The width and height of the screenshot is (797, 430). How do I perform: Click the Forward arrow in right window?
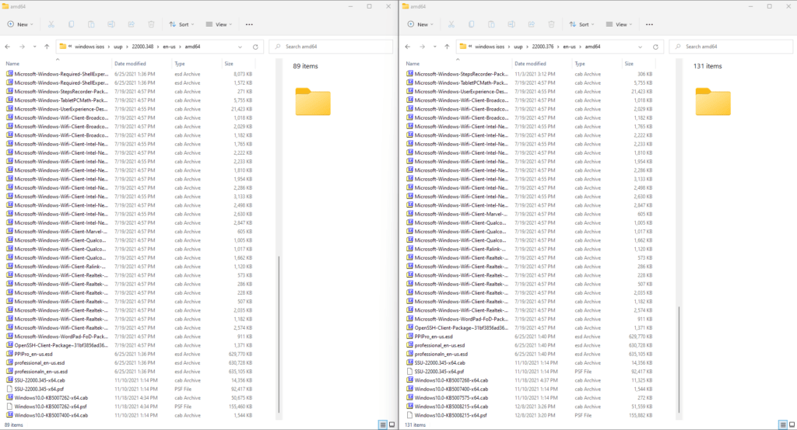pyautogui.click(x=422, y=47)
